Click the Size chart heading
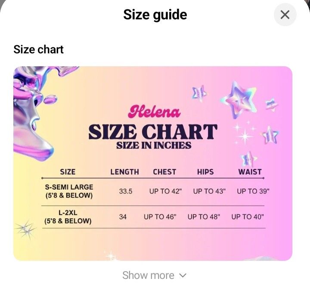 point(38,49)
